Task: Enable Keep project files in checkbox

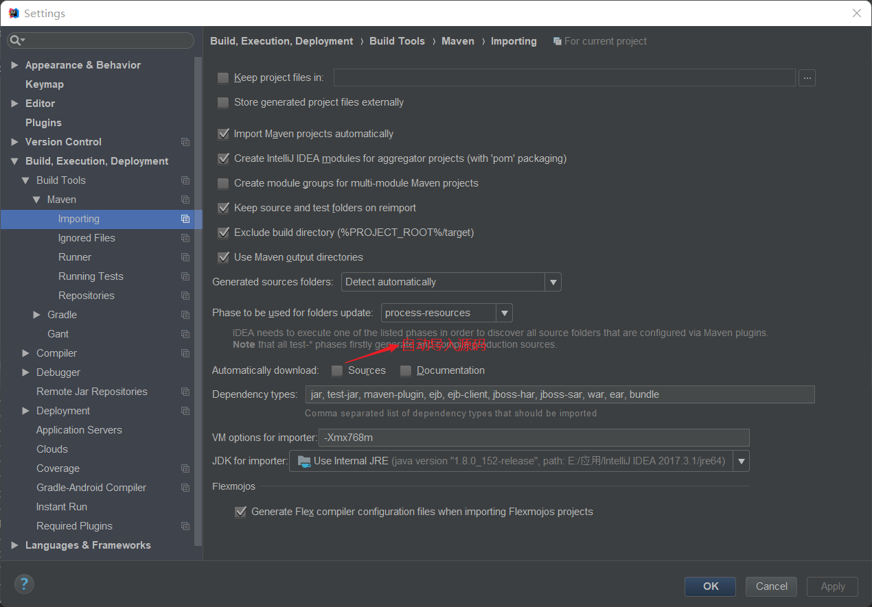Action: [223, 78]
